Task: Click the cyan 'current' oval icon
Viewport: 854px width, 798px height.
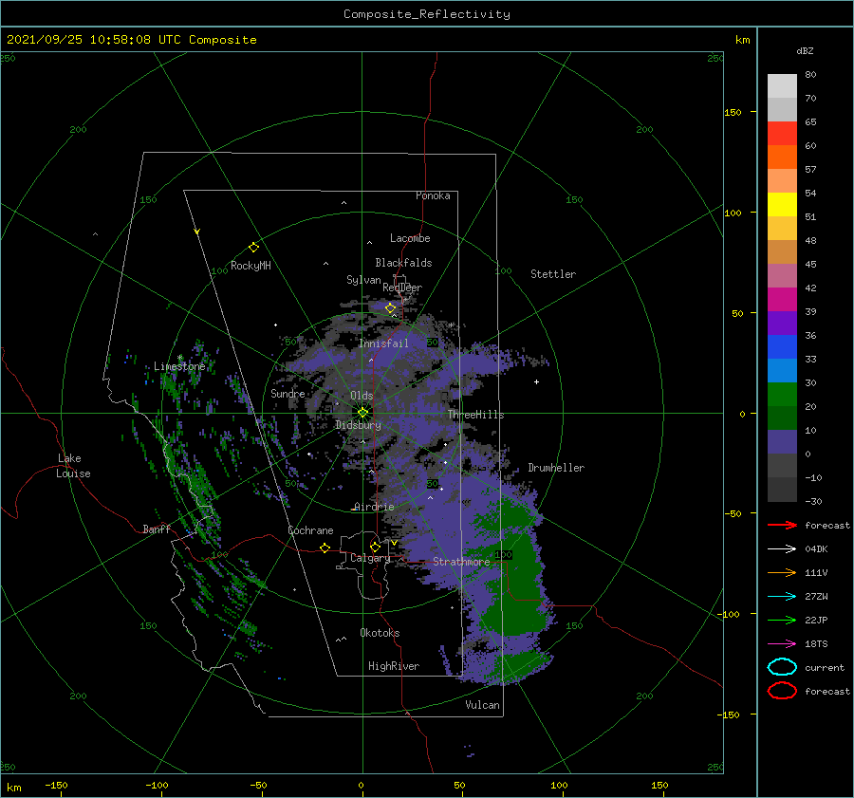Action: click(x=782, y=667)
